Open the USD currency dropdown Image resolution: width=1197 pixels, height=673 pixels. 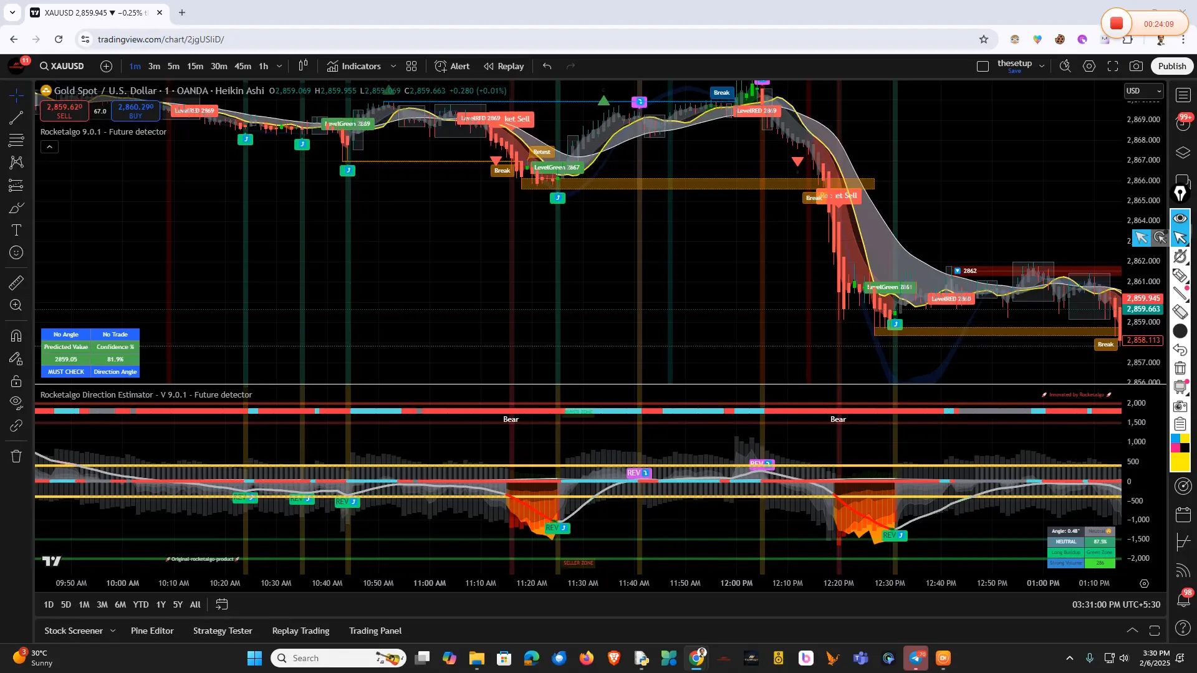[x=1143, y=91]
